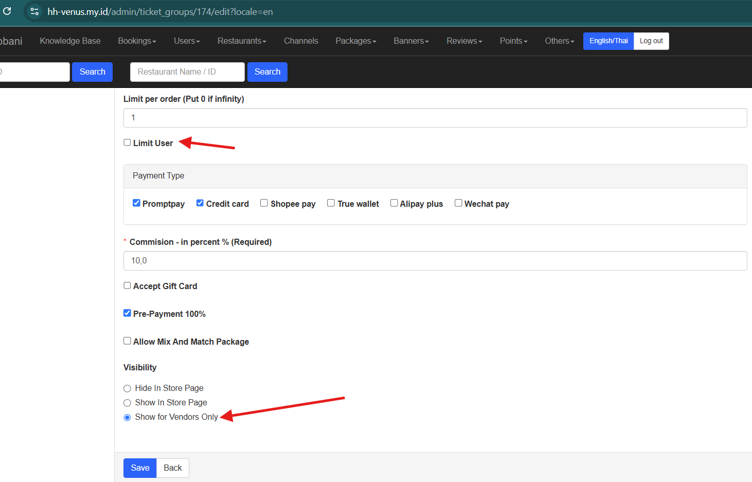Switch language with English/Thai button
The width and height of the screenshot is (752, 482).
pos(608,41)
